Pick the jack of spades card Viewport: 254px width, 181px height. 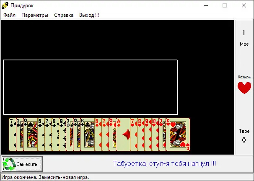(20, 134)
